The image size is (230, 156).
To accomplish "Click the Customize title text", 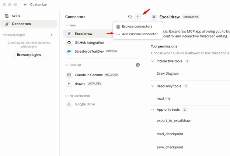I will [38, 4].
